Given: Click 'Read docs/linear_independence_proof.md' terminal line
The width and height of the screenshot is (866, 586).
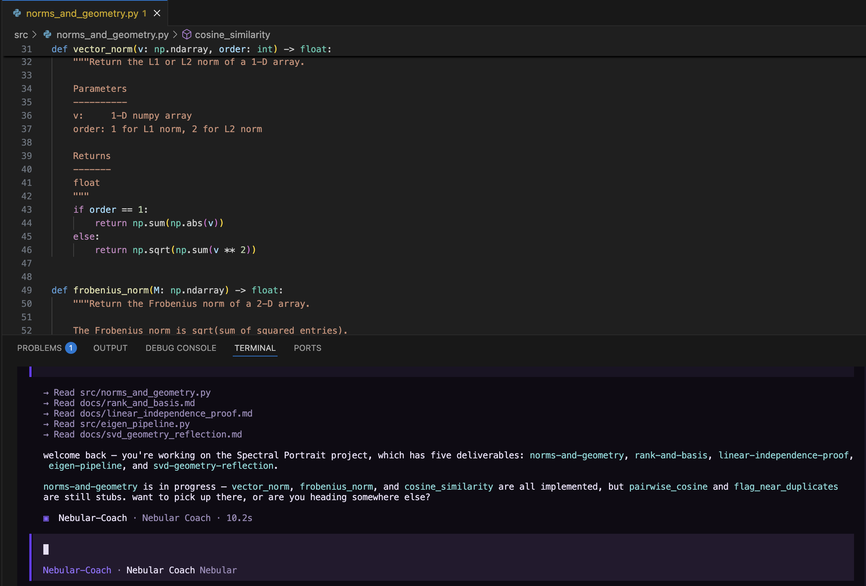Looking at the screenshot, I should pos(148,414).
